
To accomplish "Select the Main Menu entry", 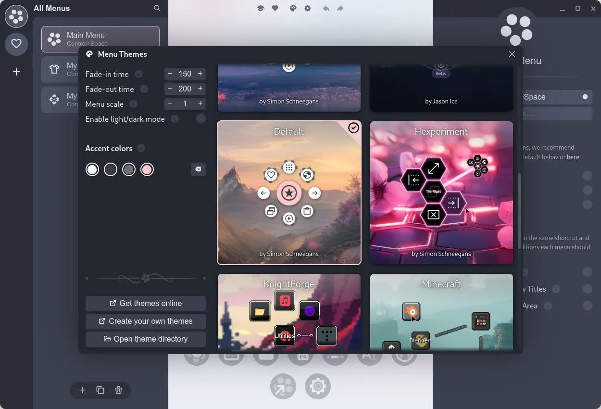I will (x=100, y=39).
